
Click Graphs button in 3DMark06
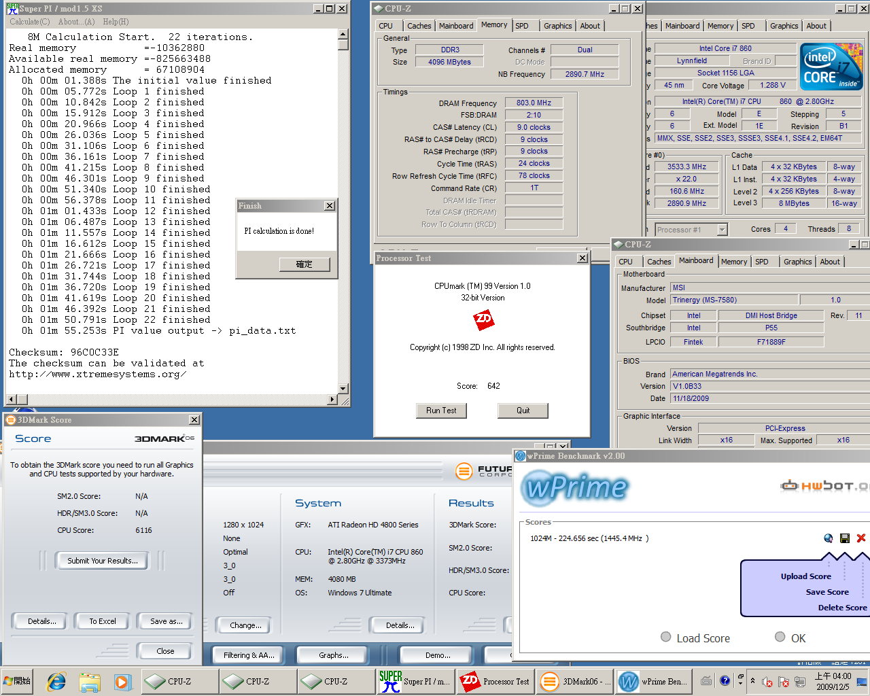(x=333, y=655)
